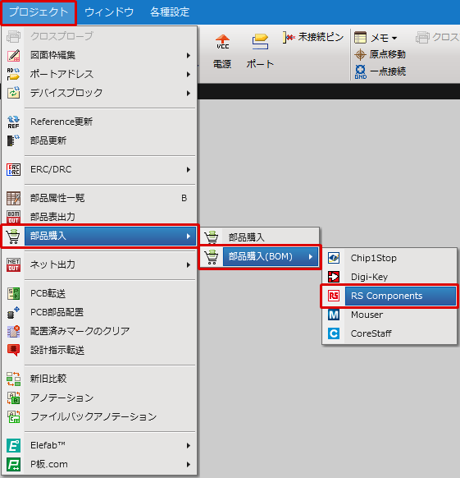Click the ERC/DRC icon in menu
Screen dimensions: 460x478
click(13, 169)
